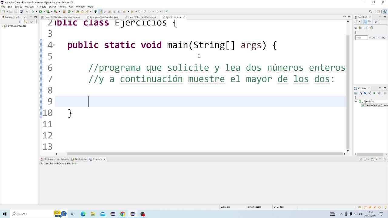Click the Windows Start button
Screen dimensions: 388x218
coord(5,214)
